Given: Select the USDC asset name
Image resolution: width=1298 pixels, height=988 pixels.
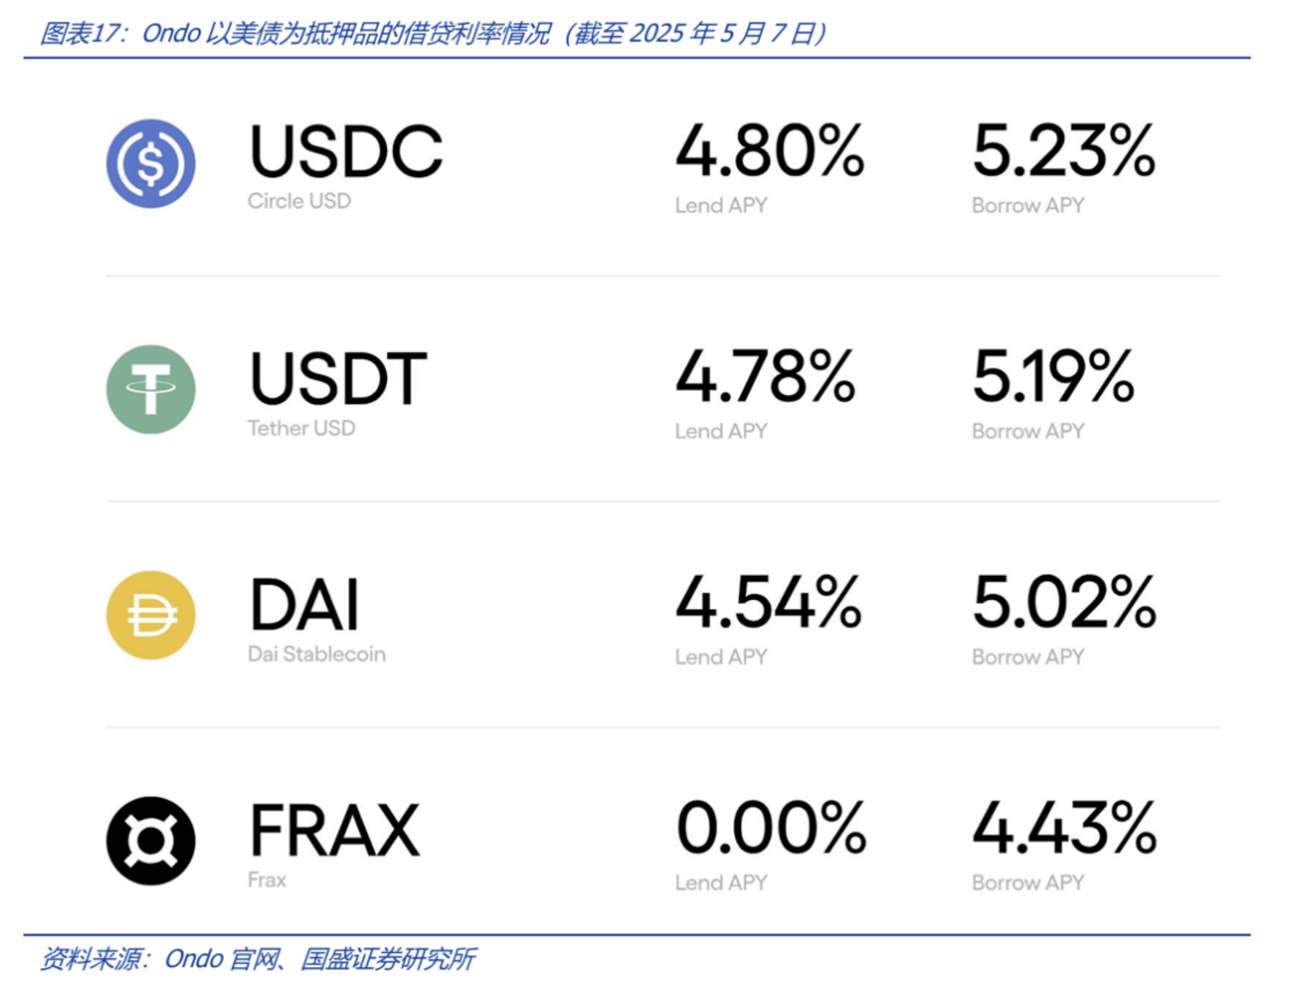Looking at the screenshot, I should pos(346,151).
